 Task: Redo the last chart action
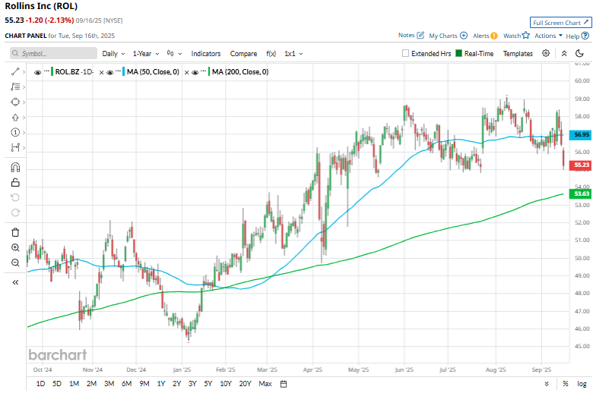(15, 212)
